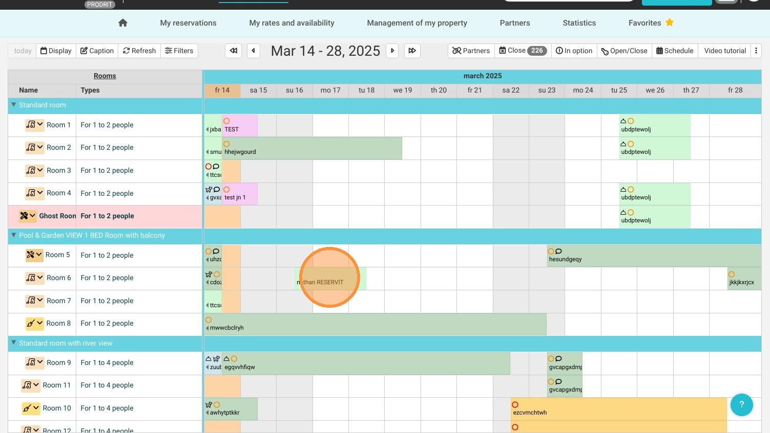Click the In option button

(x=574, y=51)
